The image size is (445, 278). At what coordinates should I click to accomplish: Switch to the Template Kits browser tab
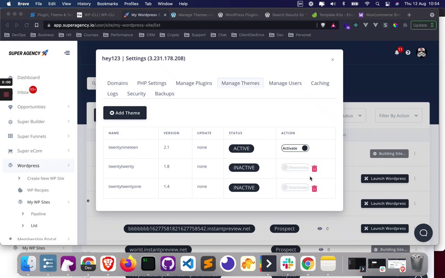[332, 15]
